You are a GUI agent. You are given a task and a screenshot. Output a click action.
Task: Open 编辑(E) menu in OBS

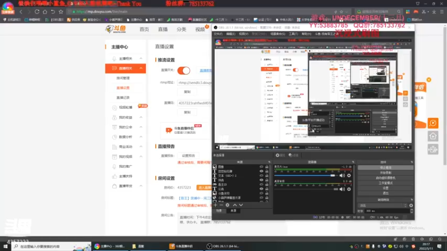click(x=231, y=34)
